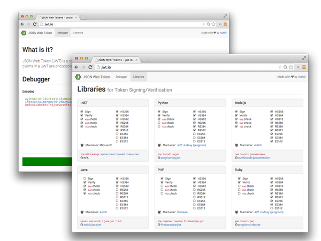The image size is (321, 241).
Task: Click the extension overflow icon in the front toolbar
Action: (298, 67)
